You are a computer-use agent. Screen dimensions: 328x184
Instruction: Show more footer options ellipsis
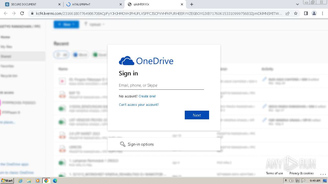[323, 174]
